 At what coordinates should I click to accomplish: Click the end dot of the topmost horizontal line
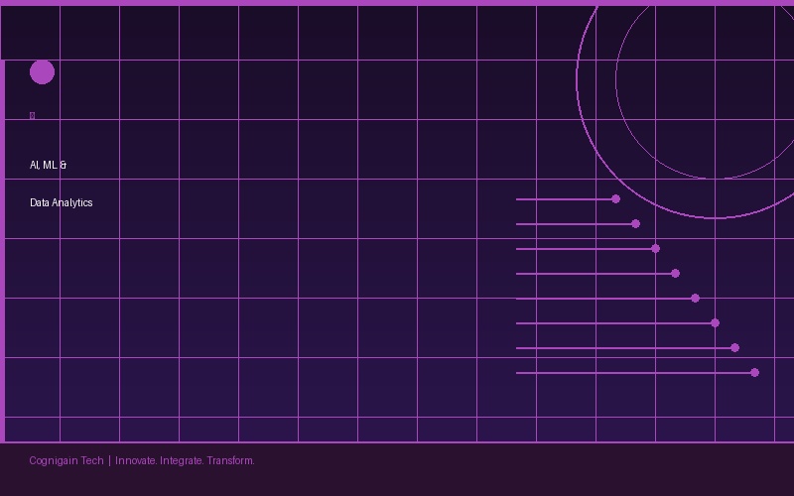(x=615, y=199)
